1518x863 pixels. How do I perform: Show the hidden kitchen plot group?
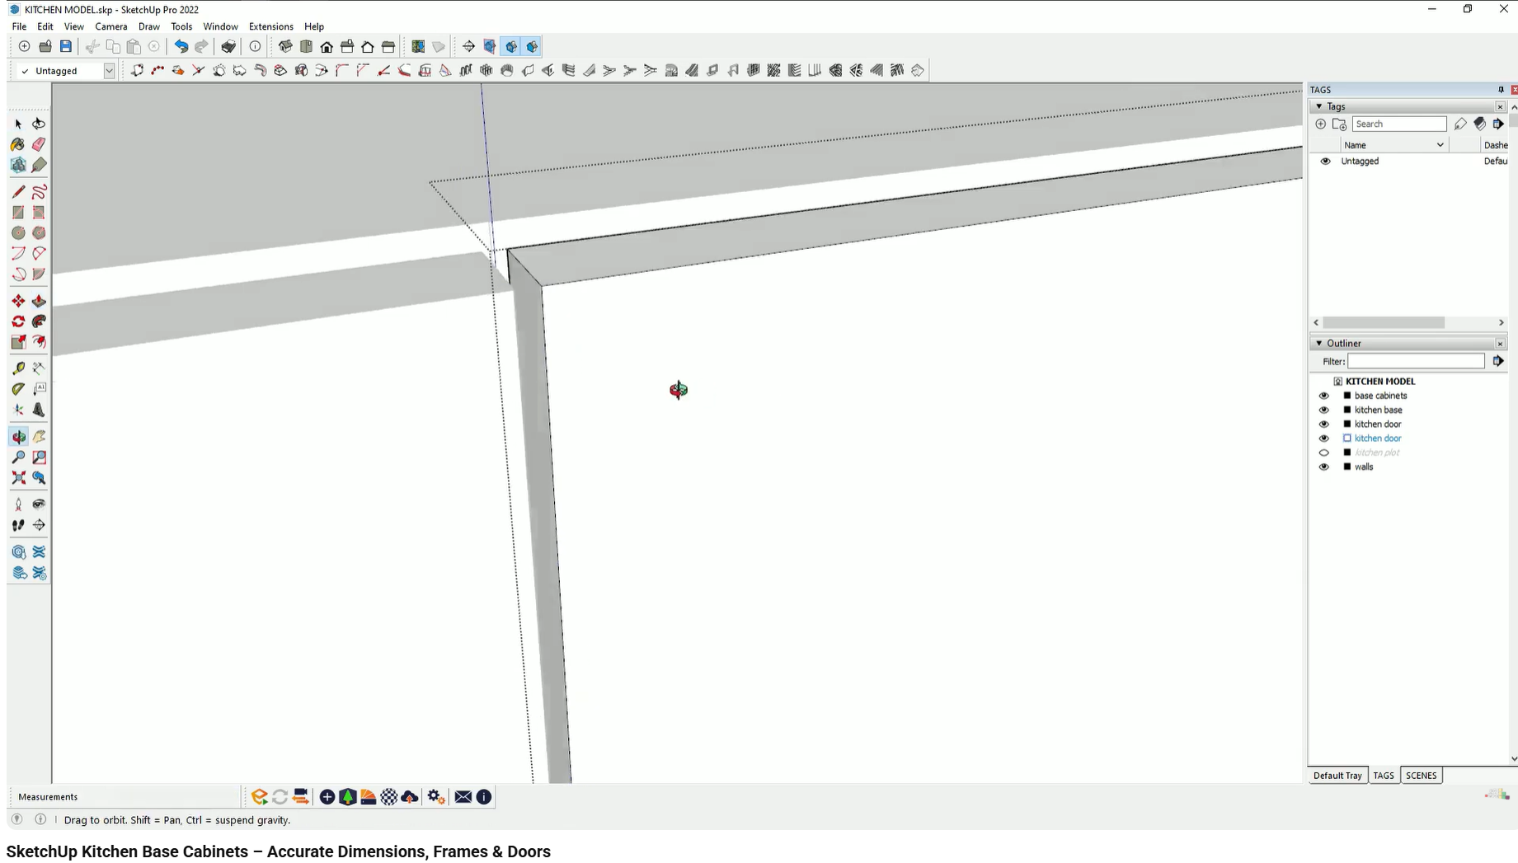coord(1324,452)
